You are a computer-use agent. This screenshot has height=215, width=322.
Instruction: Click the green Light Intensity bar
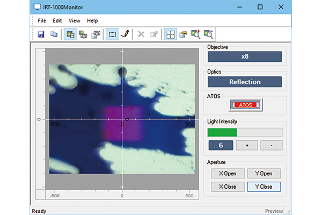pyautogui.click(x=222, y=132)
